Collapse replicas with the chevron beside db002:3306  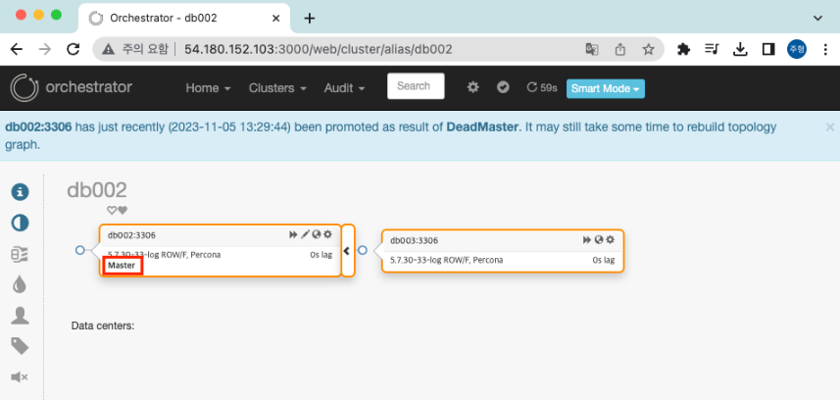(x=347, y=250)
